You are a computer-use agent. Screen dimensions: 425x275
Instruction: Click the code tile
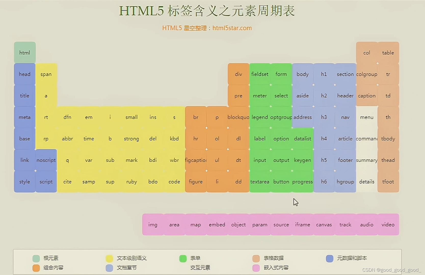(174, 182)
